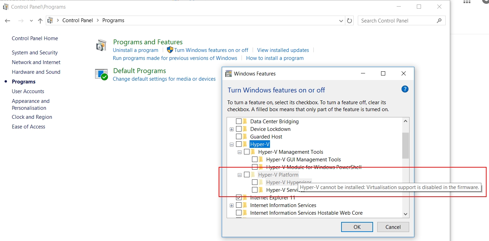489x241 pixels.
Task: Tick Internet Information Services Hostable Web Core checkbox
Action: click(239, 213)
